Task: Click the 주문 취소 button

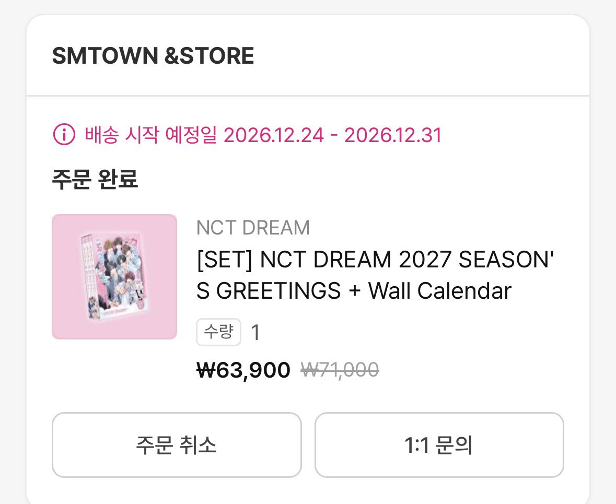Action: tap(177, 445)
